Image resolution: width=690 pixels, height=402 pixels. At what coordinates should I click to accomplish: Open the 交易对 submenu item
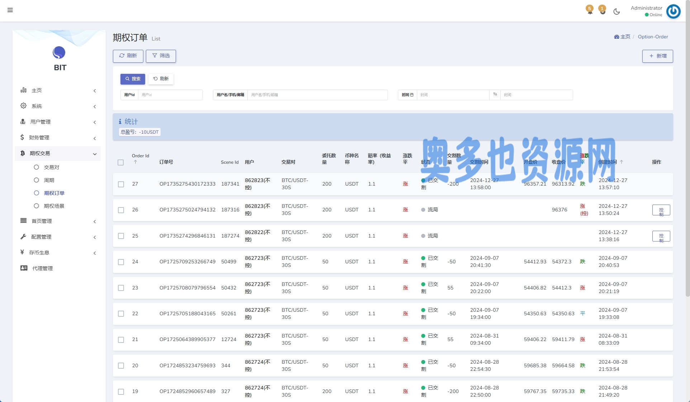point(51,167)
